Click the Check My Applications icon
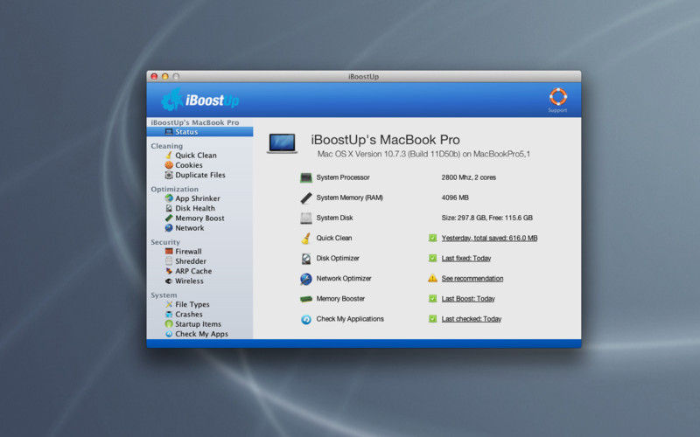 (x=305, y=319)
